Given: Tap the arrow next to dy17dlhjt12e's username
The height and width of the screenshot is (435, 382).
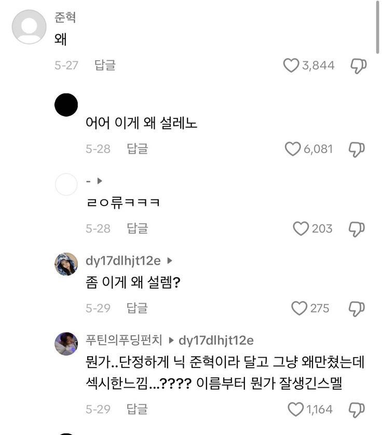Looking at the screenshot, I should 169,261.
